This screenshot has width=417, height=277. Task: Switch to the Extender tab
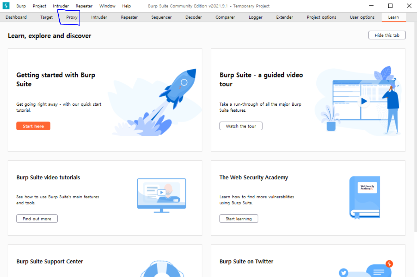pos(285,17)
